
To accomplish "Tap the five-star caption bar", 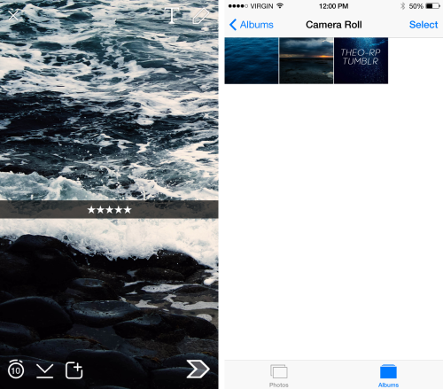I will coord(109,209).
